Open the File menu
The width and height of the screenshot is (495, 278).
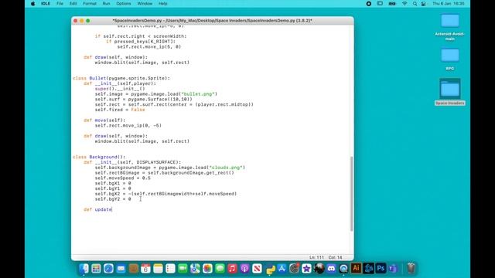click(x=60, y=4)
